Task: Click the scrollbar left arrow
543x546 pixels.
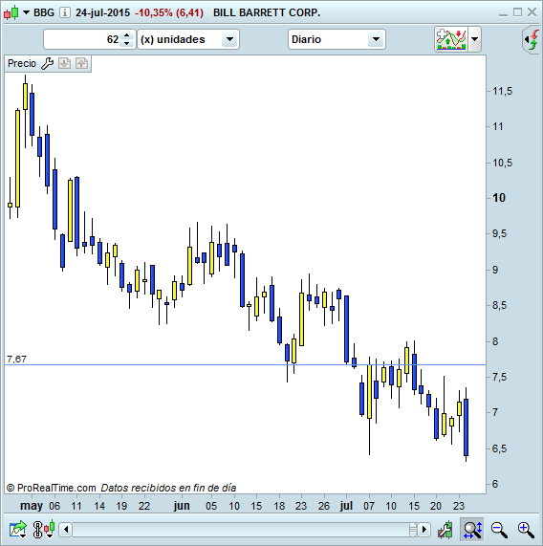Action: coord(66,530)
